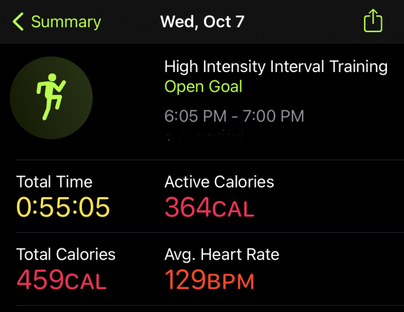Tap the 129 heart rate number
Viewport: 404px width, 312px height.
click(x=186, y=279)
